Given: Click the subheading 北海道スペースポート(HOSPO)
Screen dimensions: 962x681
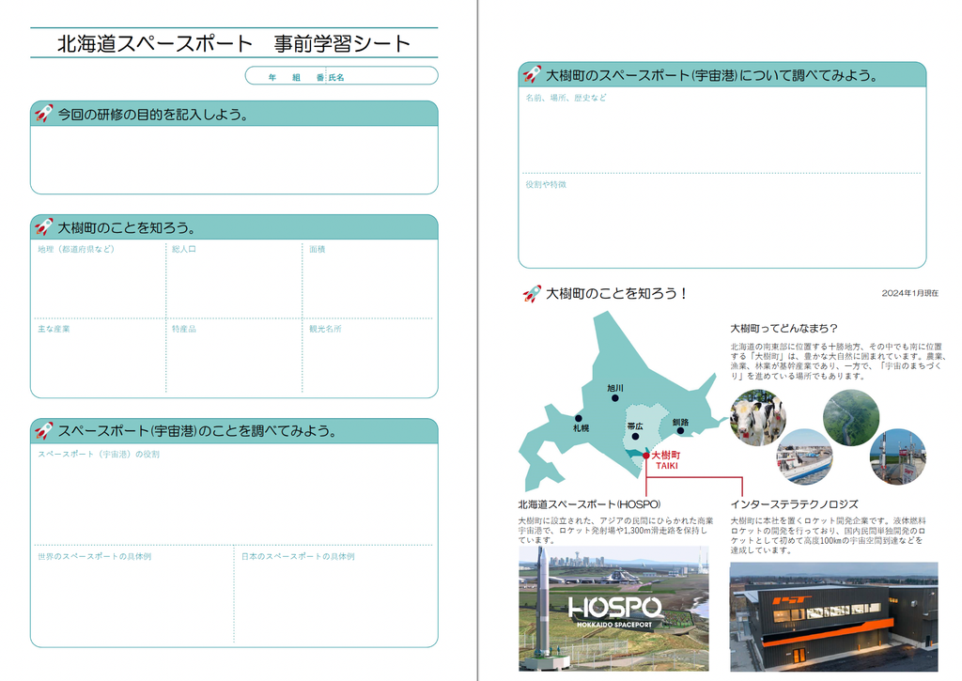Looking at the screenshot, I should 589,504.
